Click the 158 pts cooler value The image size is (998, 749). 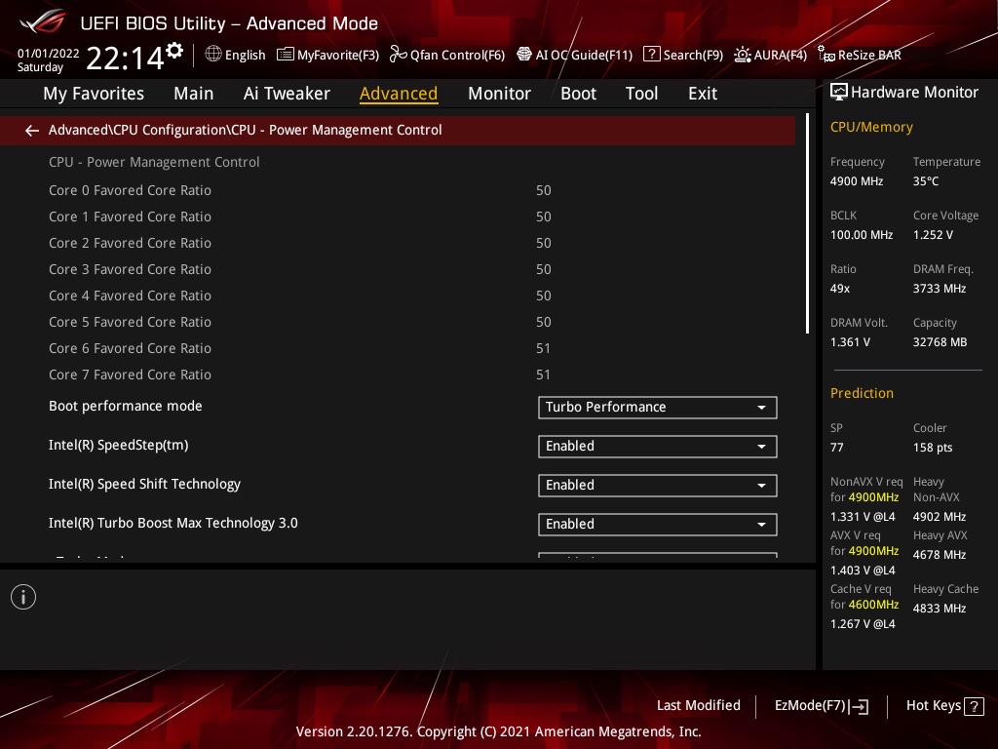(x=933, y=447)
